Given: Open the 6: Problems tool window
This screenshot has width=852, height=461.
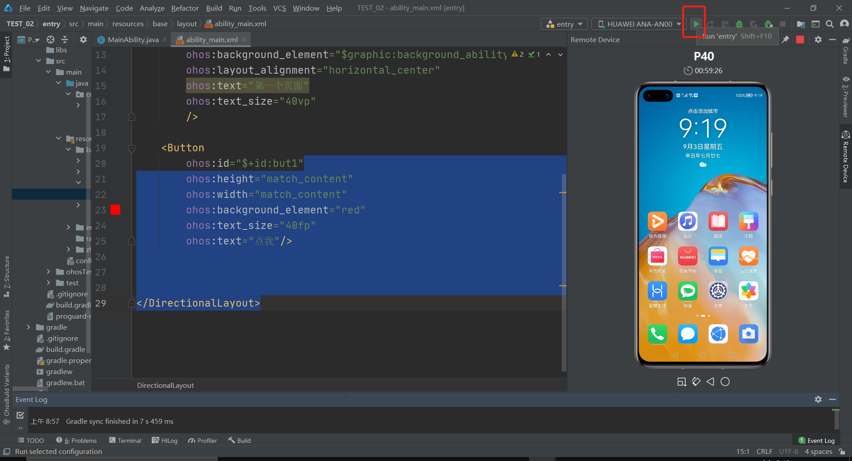Looking at the screenshot, I should (76, 441).
